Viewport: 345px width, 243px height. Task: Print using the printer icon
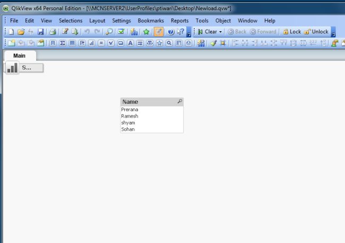coord(53,32)
